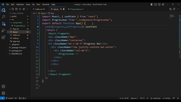
Task: Open the Edit menu
Action: pyautogui.click(x=12, y=5)
